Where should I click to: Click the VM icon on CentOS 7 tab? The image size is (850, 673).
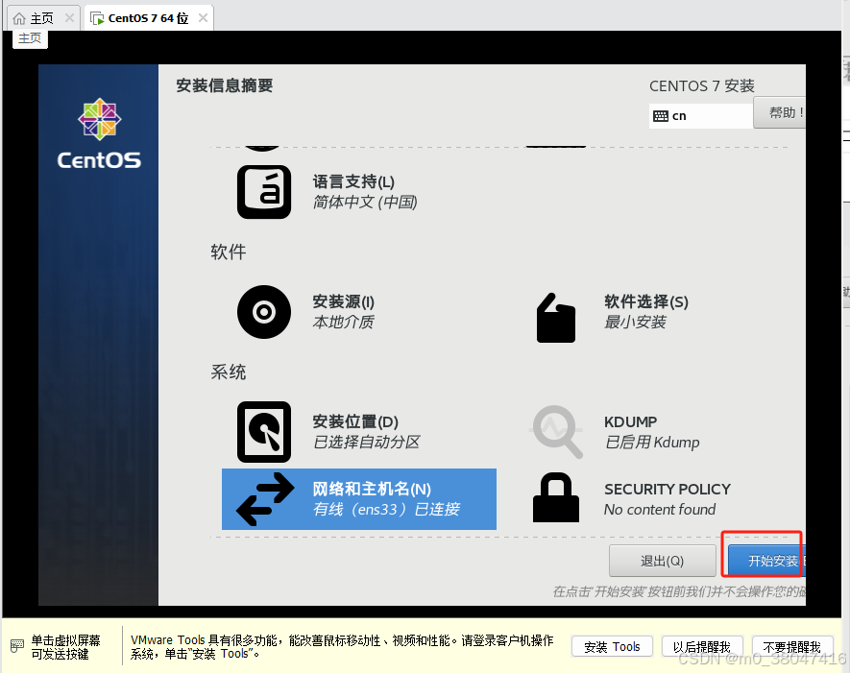click(97, 18)
